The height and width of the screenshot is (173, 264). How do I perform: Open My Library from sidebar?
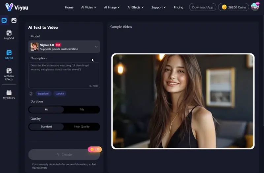pos(9,94)
